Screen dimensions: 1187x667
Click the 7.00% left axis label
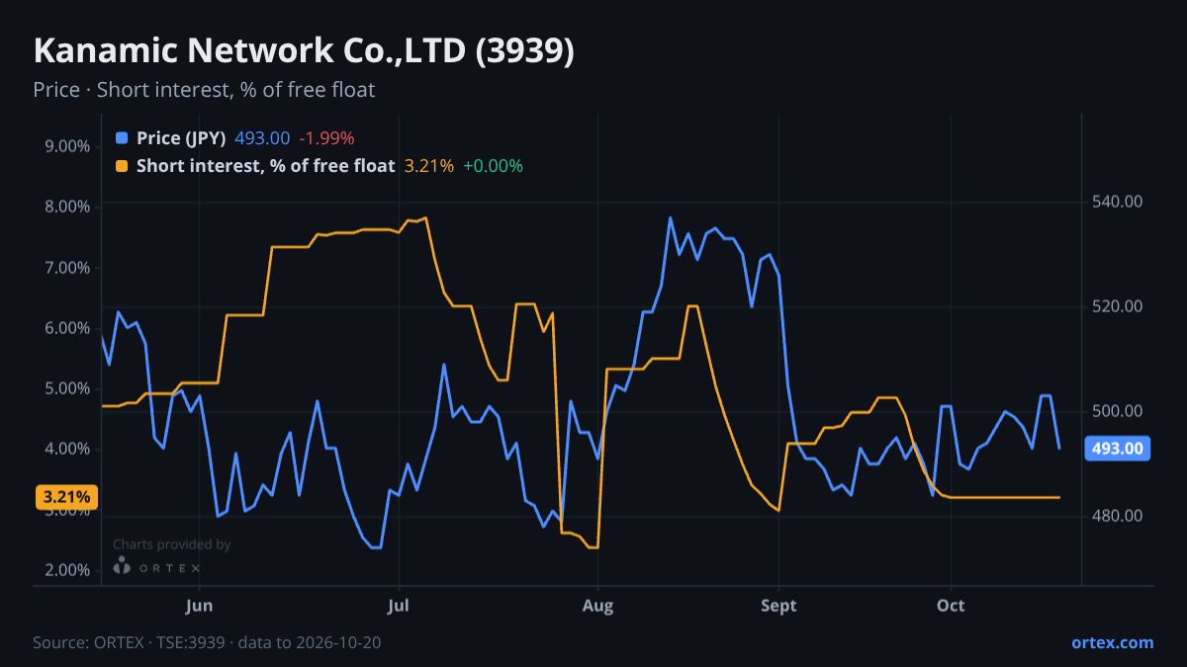(x=68, y=268)
